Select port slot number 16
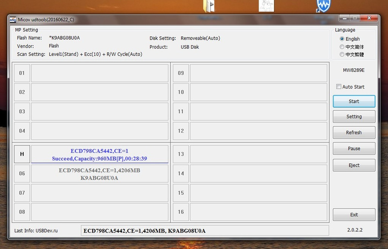Viewport: 388px width, 249px height. 181,212
